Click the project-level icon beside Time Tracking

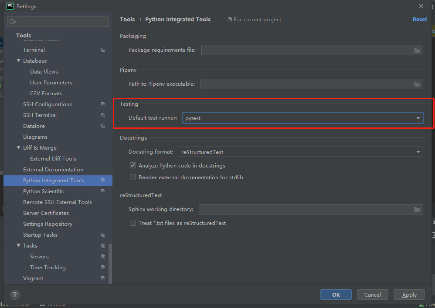(x=103, y=267)
